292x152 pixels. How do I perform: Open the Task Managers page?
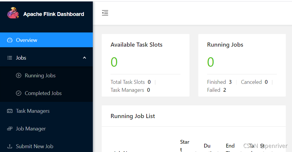coord(46,111)
